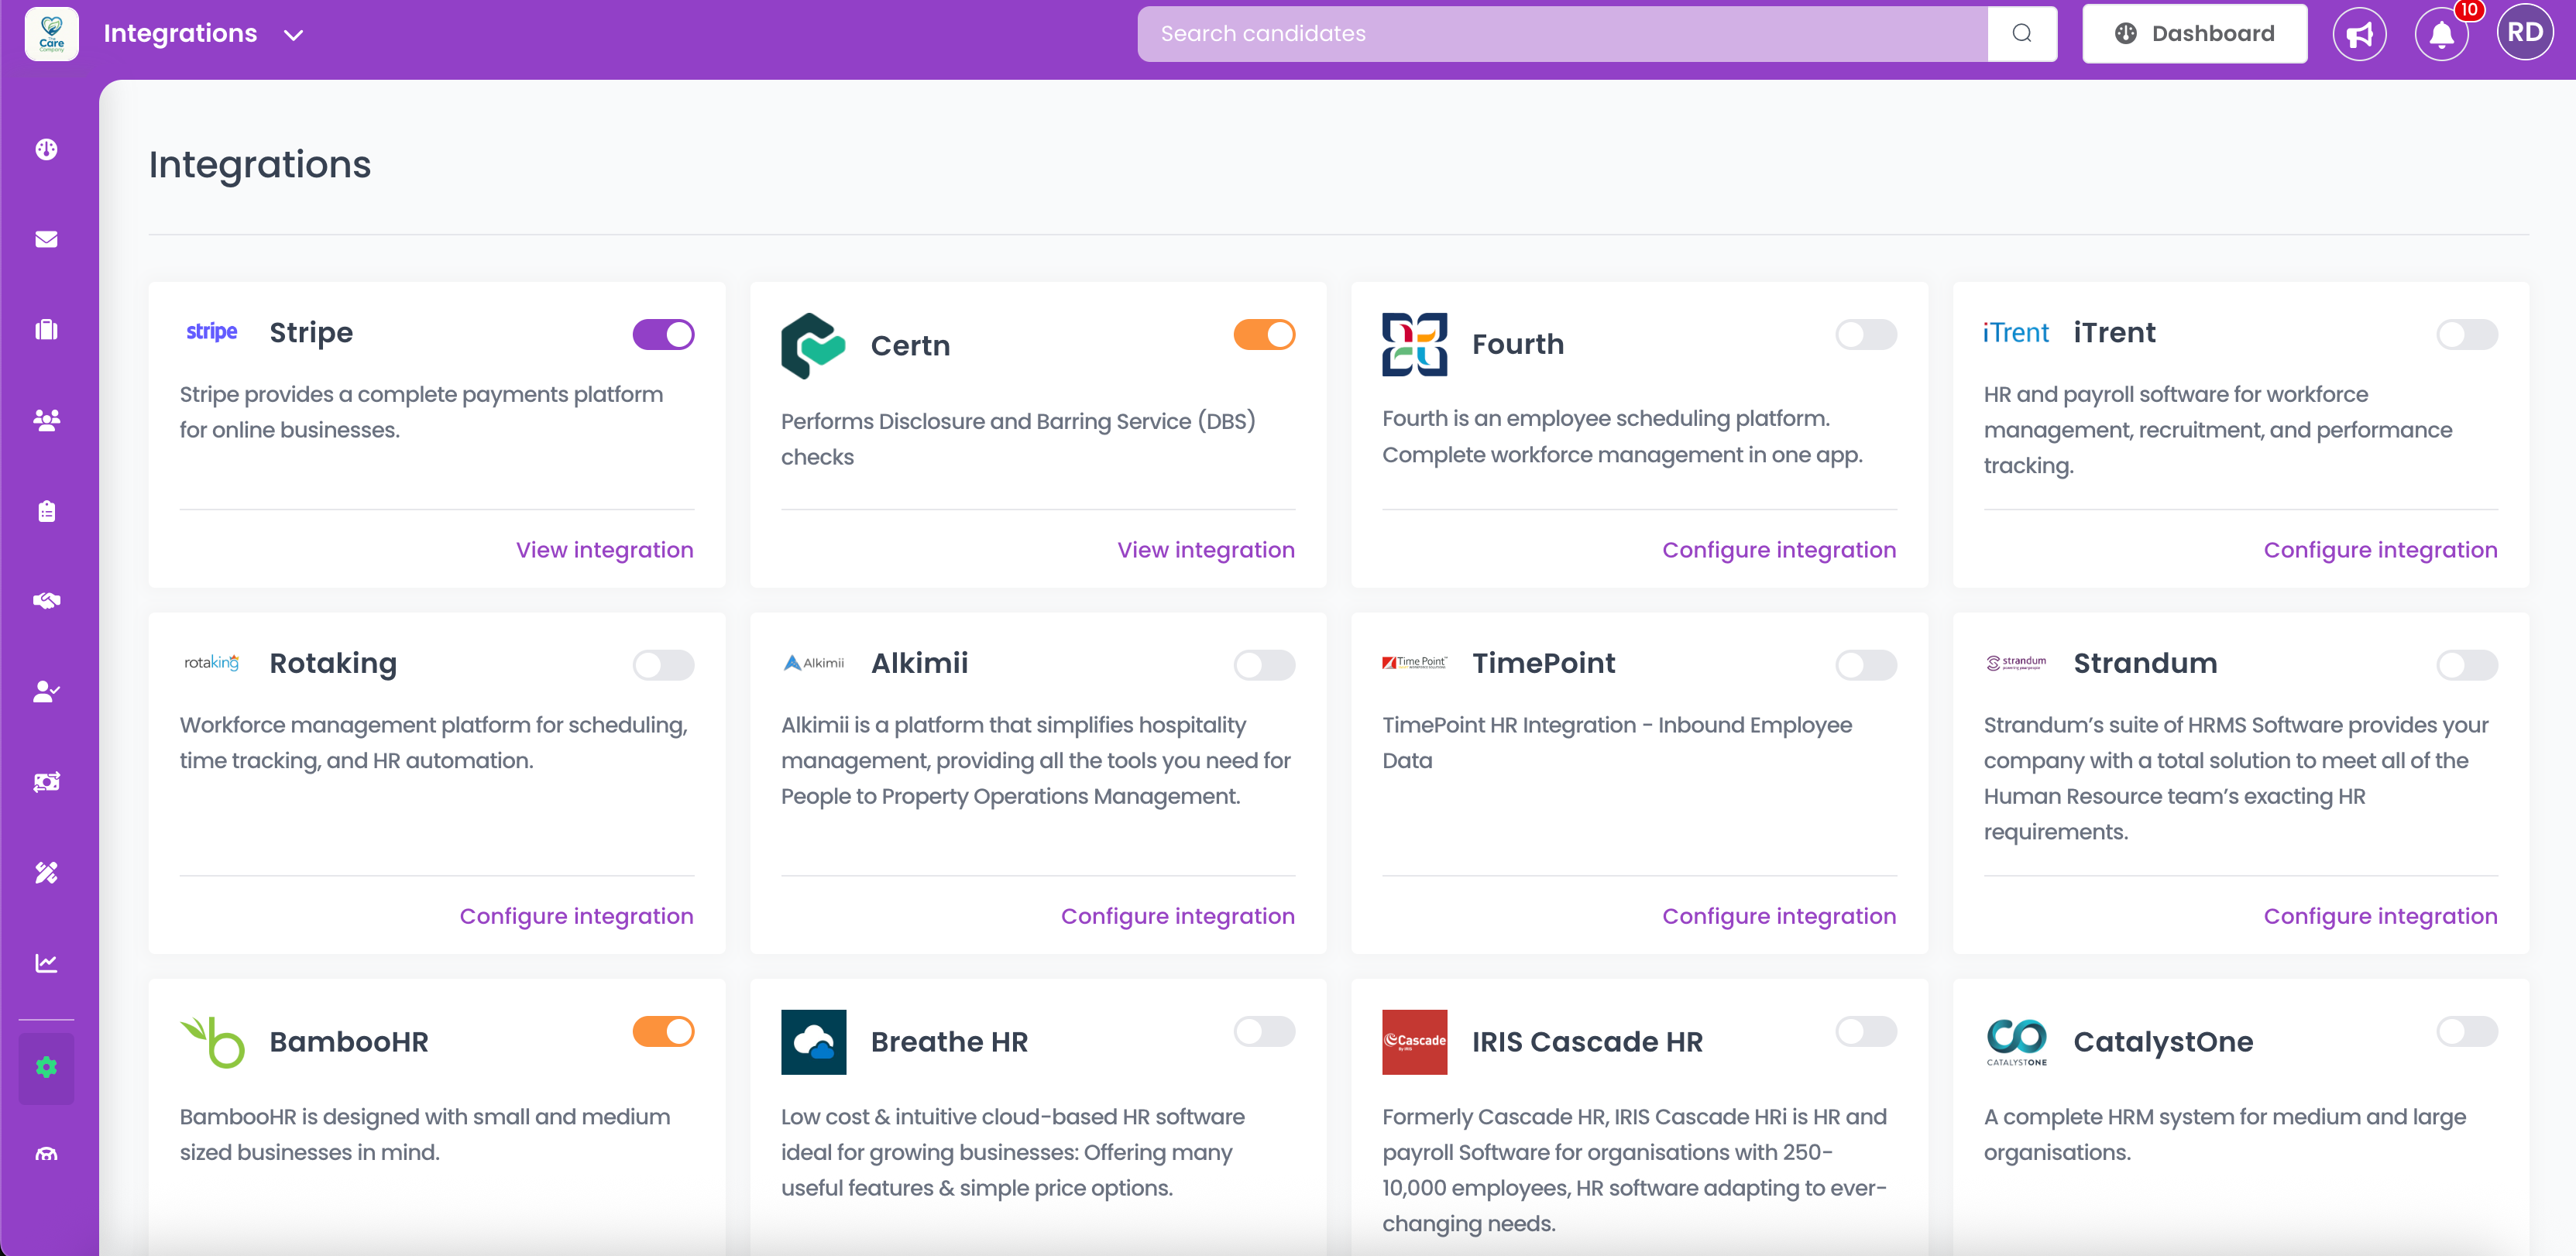Click the BambooHR leaf logo
2576x1256 pixels.
212,1042
